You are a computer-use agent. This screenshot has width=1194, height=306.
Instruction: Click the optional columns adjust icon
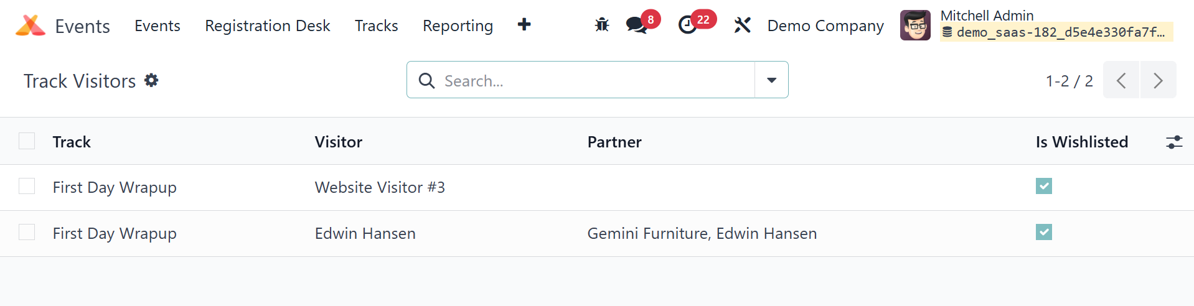1173,142
